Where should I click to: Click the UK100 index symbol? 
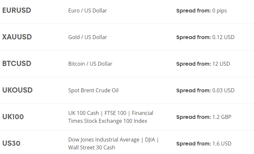pos(13,117)
